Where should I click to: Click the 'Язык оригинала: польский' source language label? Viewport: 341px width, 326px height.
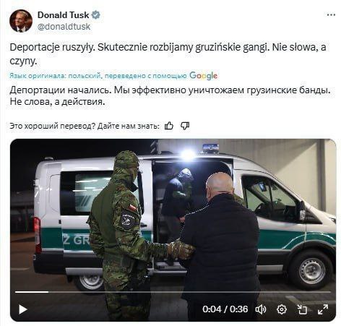point(55,76)
